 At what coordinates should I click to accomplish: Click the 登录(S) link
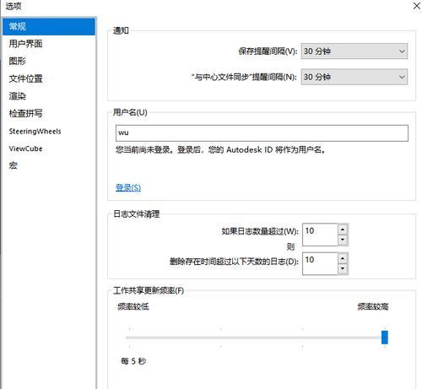coord(128,187)
